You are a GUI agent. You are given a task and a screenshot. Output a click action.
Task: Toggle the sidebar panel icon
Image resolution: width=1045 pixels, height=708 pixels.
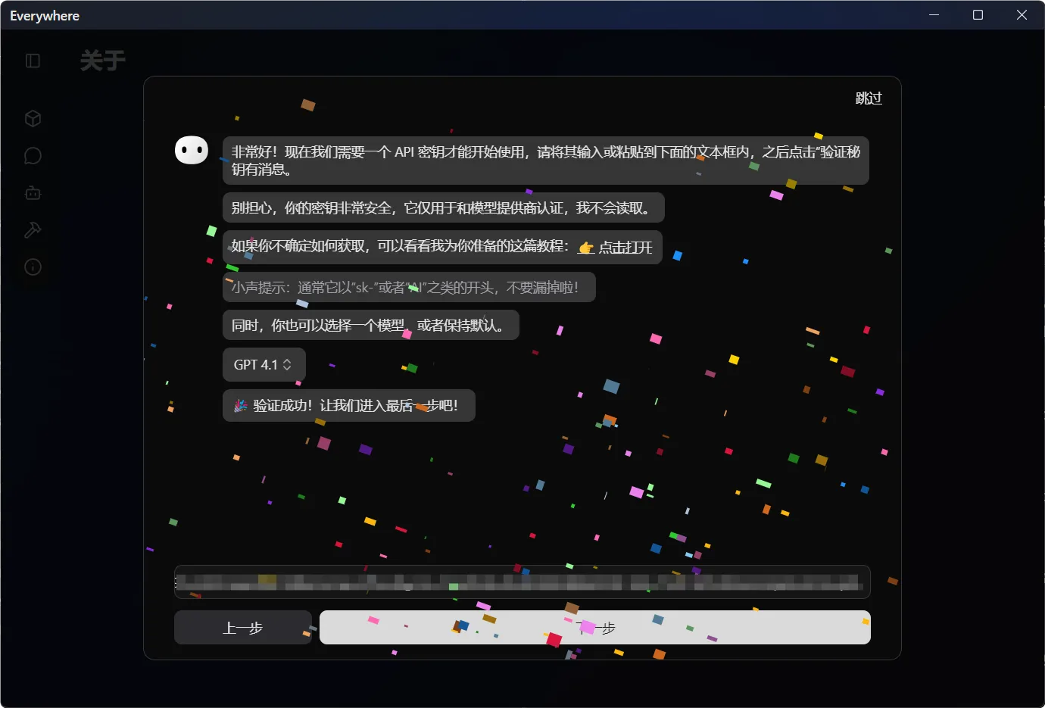[33, 61]
